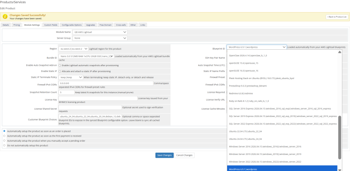350x171 pixels.
Task: Tick Allocate and attach a static IP checkbox
Action: 60,71
